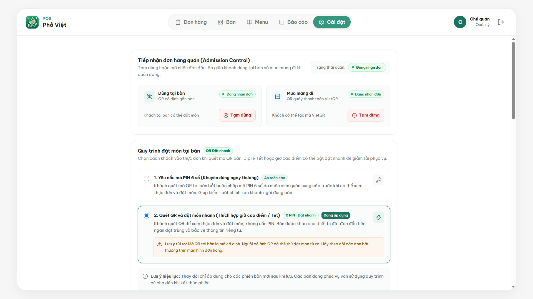Click the Chủ quán user name
Screen dimensions: 533x299
click(x=480, y=19)
